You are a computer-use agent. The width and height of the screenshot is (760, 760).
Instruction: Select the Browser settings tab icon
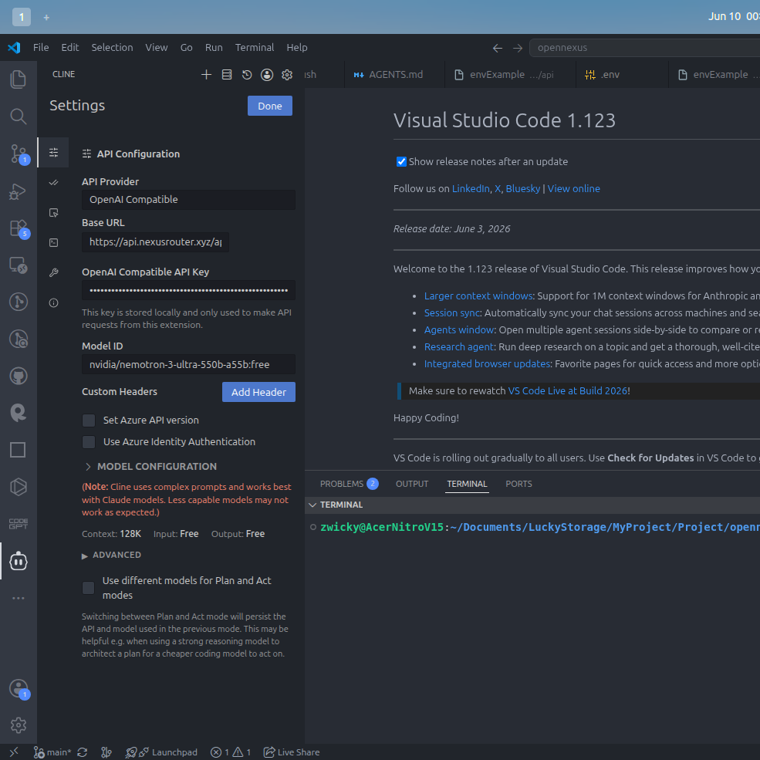(x=54, y=213)
